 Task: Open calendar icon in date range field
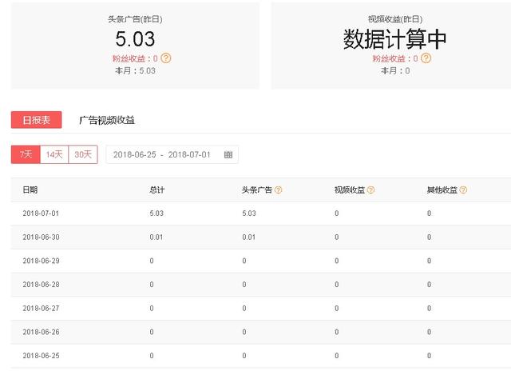pyautogui.click(x=228, y=154)
